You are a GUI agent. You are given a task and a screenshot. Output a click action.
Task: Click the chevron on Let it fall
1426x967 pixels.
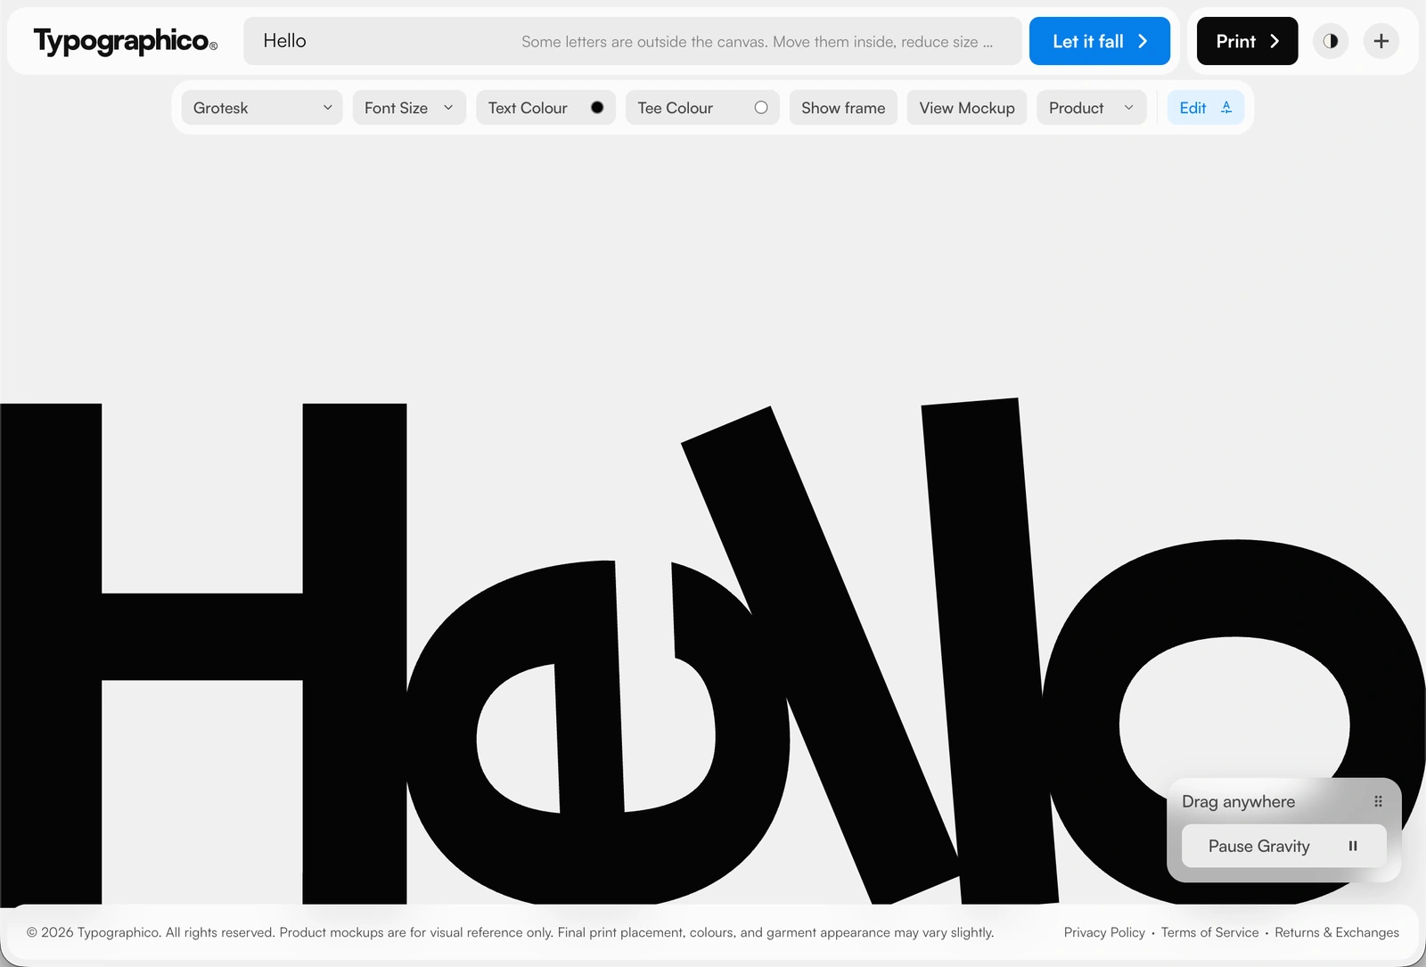[1143, 41]
